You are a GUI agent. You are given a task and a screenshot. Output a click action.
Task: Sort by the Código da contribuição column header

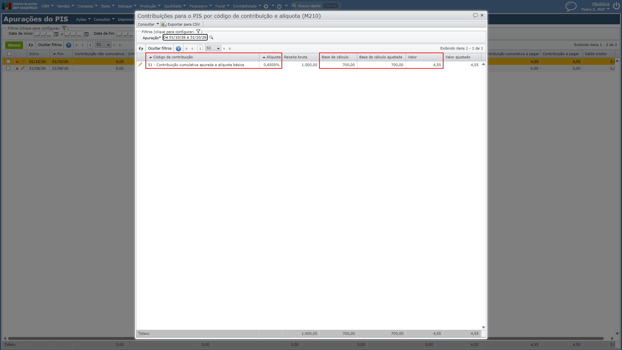tap(203, 57)
